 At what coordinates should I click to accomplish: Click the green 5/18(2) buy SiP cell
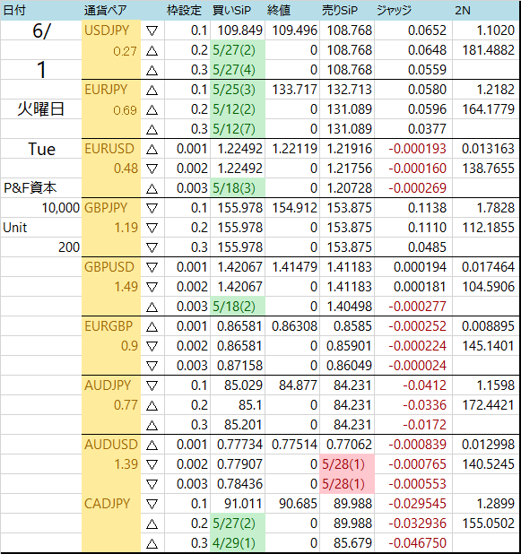click(238, 307)
